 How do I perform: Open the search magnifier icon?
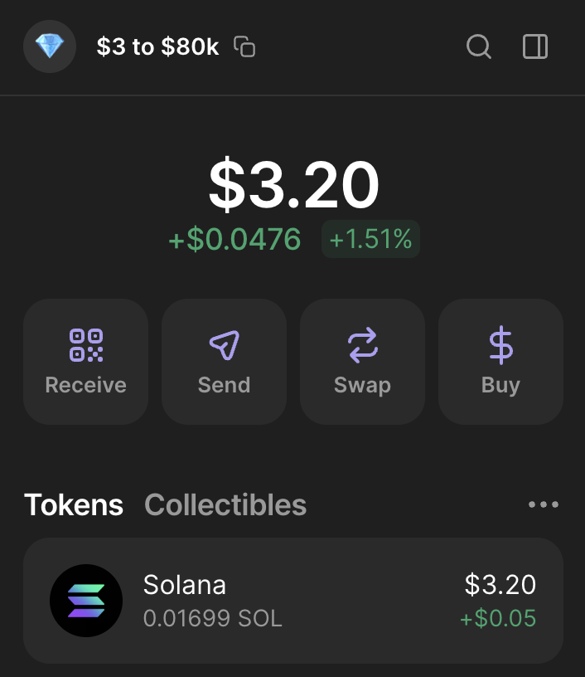(478, 46)
